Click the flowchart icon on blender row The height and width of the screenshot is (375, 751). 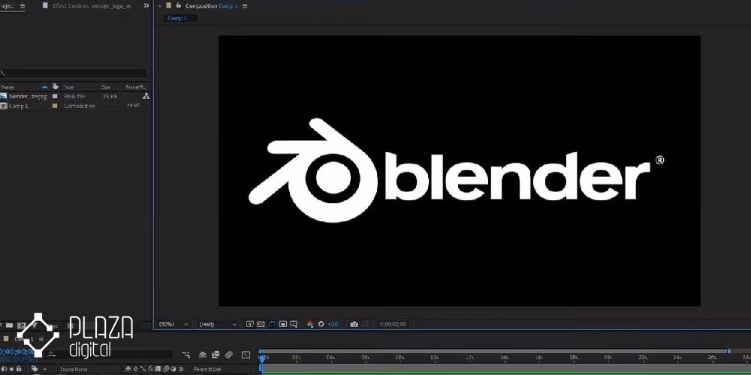click(146, 96)
